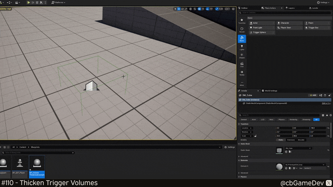
Task: Open the Location type dropdown
Action: [x=246, y=128]
